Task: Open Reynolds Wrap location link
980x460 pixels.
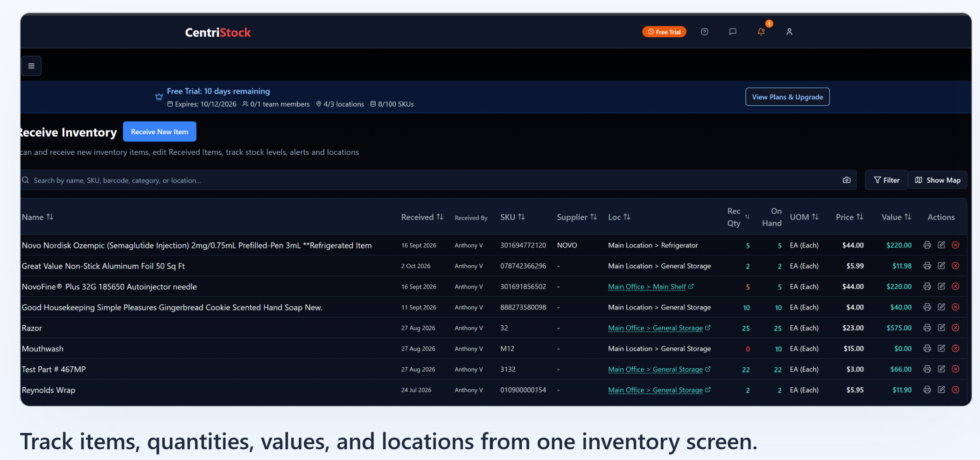Action: pyautogui.click(x=659, y=390)
